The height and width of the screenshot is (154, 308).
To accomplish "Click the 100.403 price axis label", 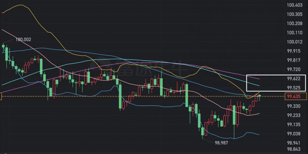I will point(295,5).
